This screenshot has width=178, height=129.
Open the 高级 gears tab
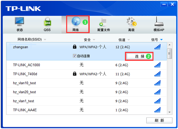131,24
